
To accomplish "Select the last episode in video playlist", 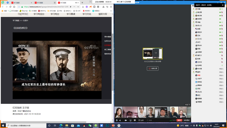I will (107, 54).
